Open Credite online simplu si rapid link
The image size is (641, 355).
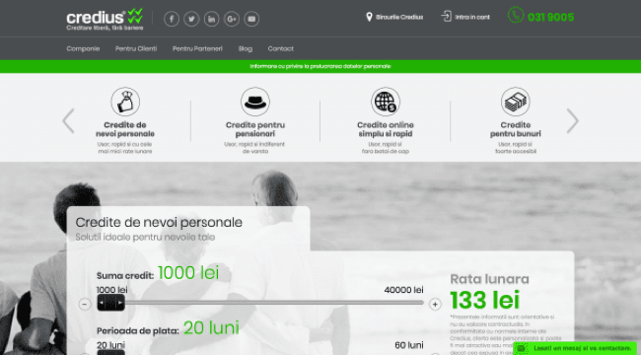point(385,129)
